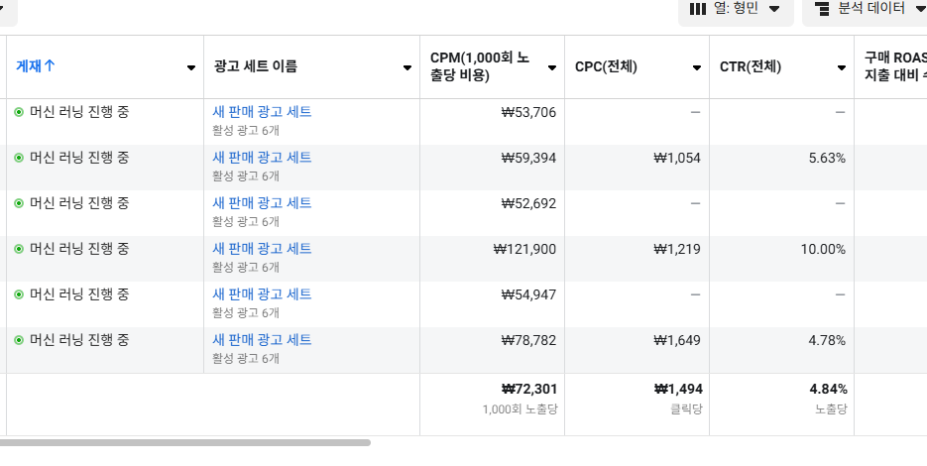This screenshot has width=927, height=466.
Task: Open the CPC(전체) column dropdown arrow
Action: point(697,68)
